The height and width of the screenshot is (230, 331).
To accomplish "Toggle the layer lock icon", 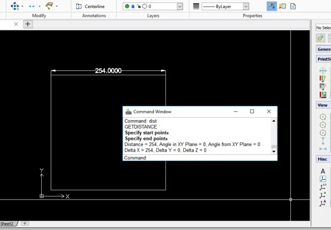I will point(139,7).
